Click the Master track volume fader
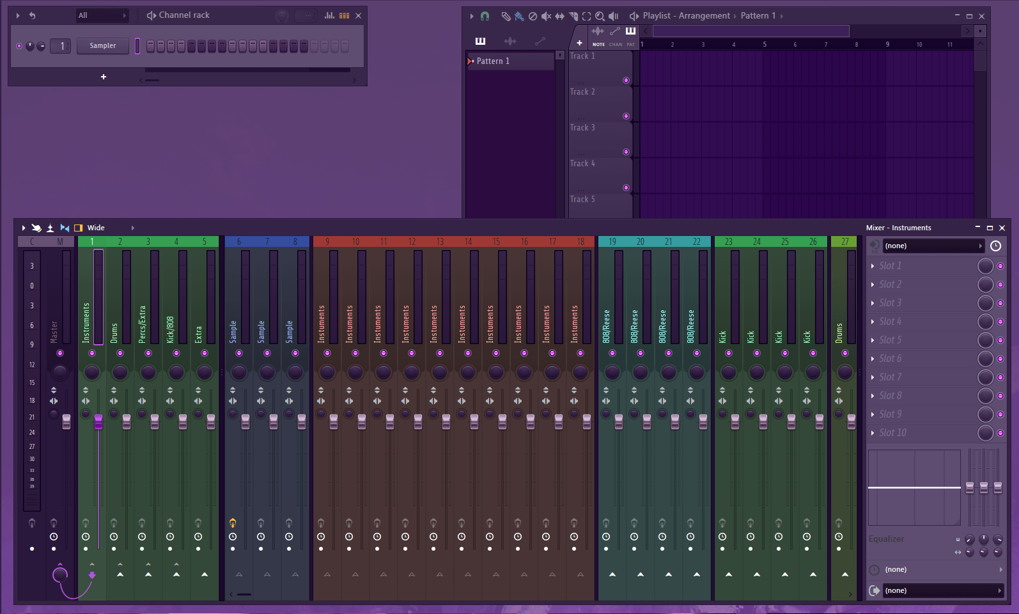The height and width of the screenshot is (614, 1019). tap(66, 421)
